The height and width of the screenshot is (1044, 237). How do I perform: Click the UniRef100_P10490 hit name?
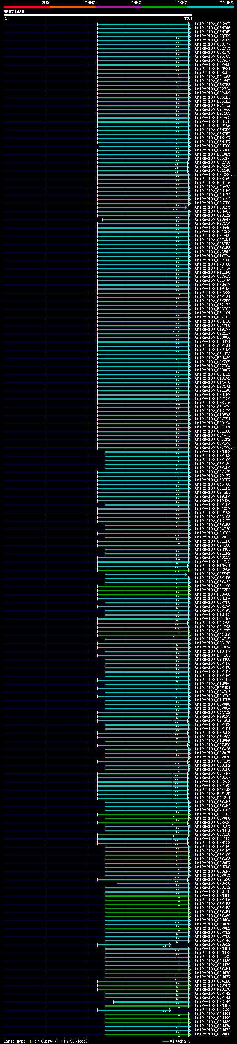pos(213,501)
